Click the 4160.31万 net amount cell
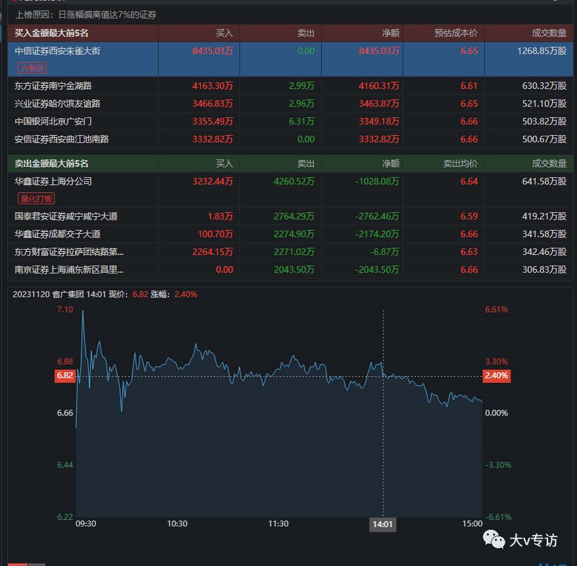 [379, 86]
